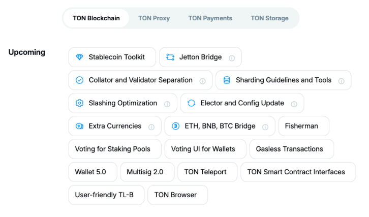
Task: Switch to the TON Proxy tab
Action: pyautogui.click(x=154, y=18)
